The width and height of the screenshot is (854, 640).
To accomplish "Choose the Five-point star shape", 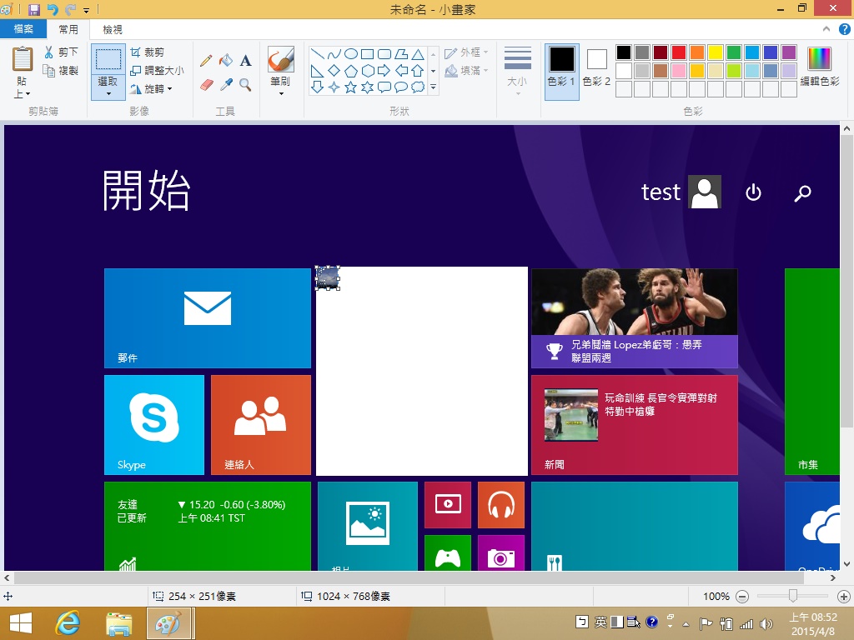I will coord(351,87).
